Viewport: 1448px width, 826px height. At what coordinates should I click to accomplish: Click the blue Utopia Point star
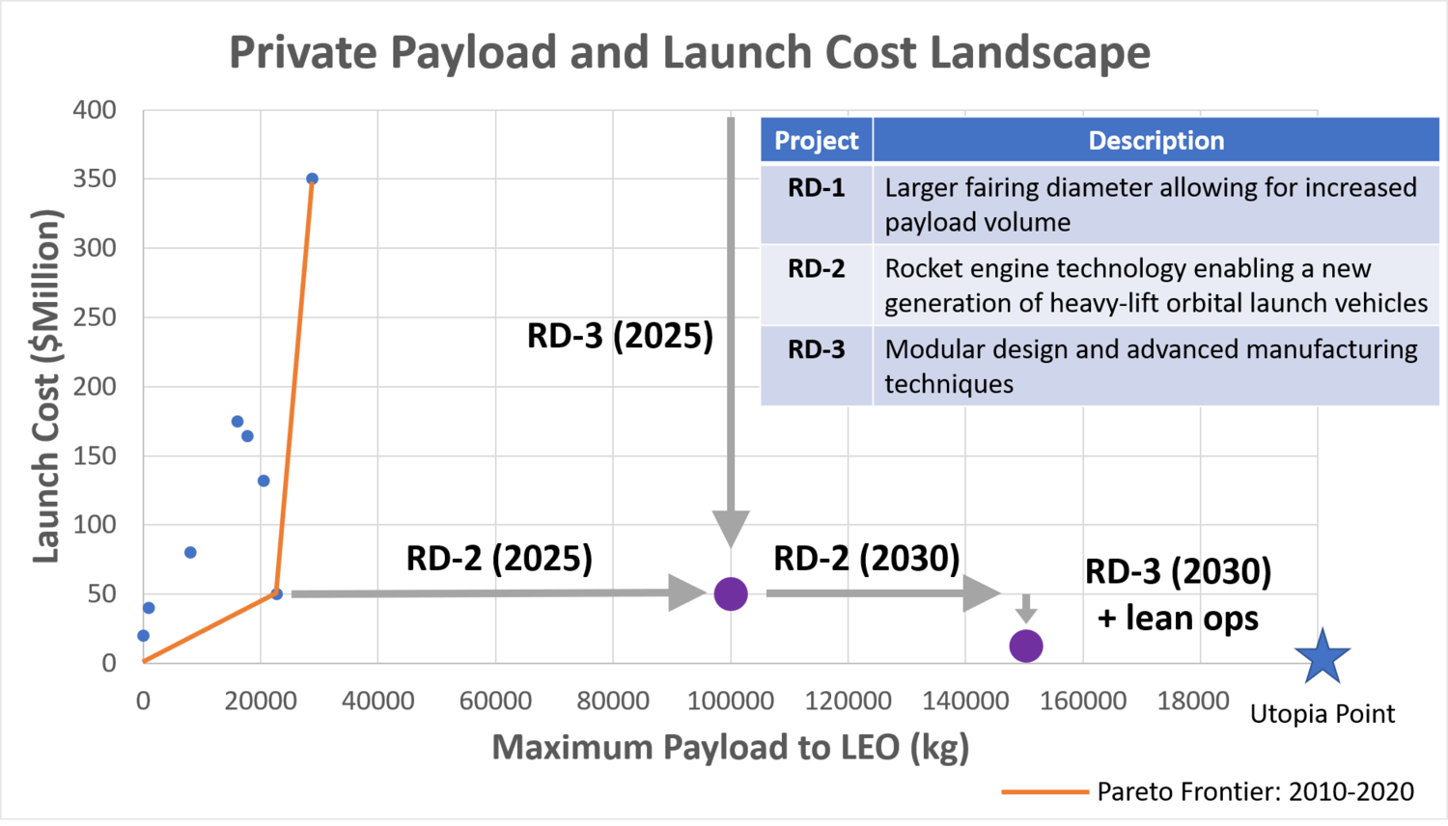(1322, 657)
